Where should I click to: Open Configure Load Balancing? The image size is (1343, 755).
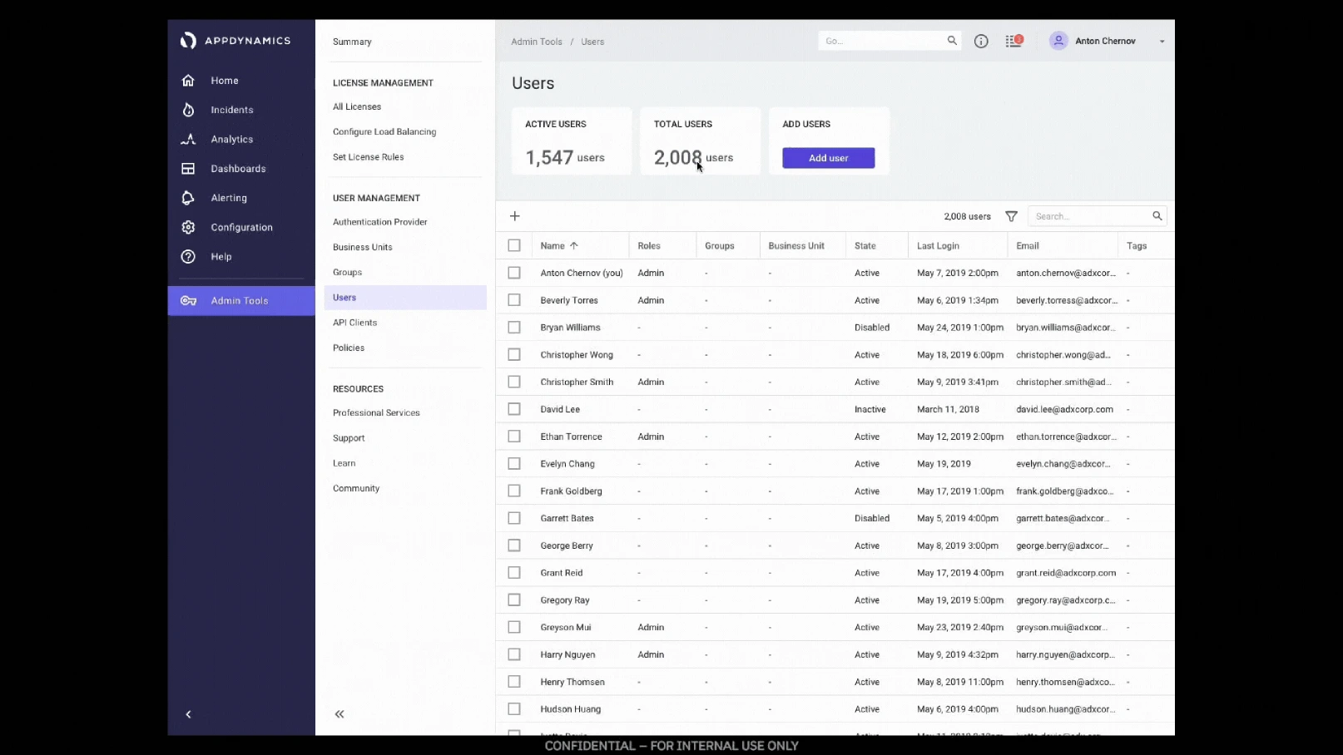[384, 131]
